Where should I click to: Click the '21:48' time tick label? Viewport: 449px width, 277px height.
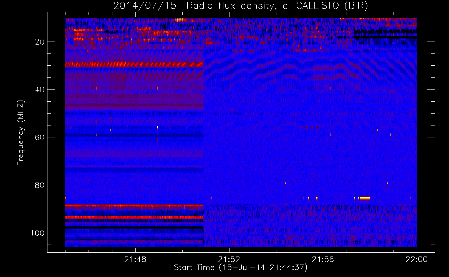tap(135, 260)
